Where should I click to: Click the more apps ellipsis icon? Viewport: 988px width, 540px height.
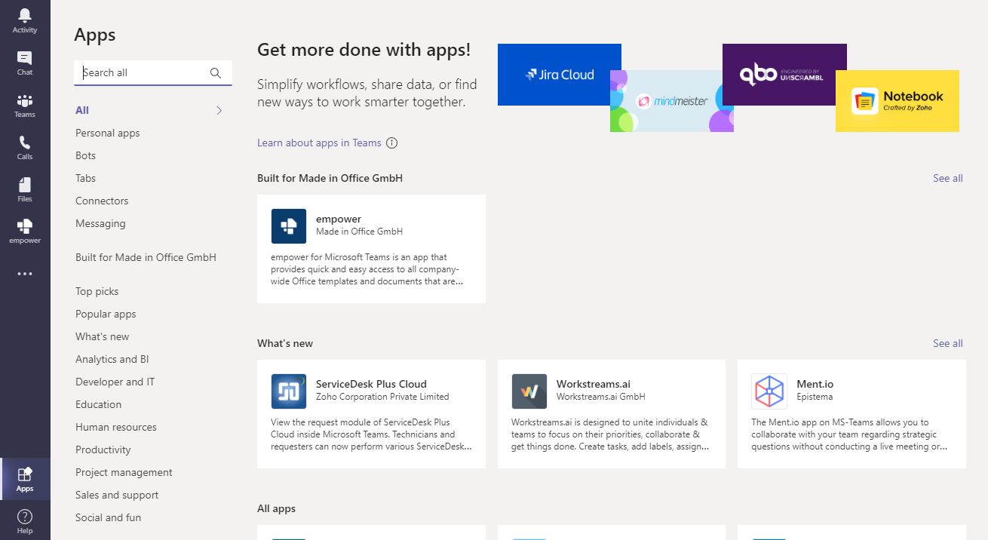point(25,274)
